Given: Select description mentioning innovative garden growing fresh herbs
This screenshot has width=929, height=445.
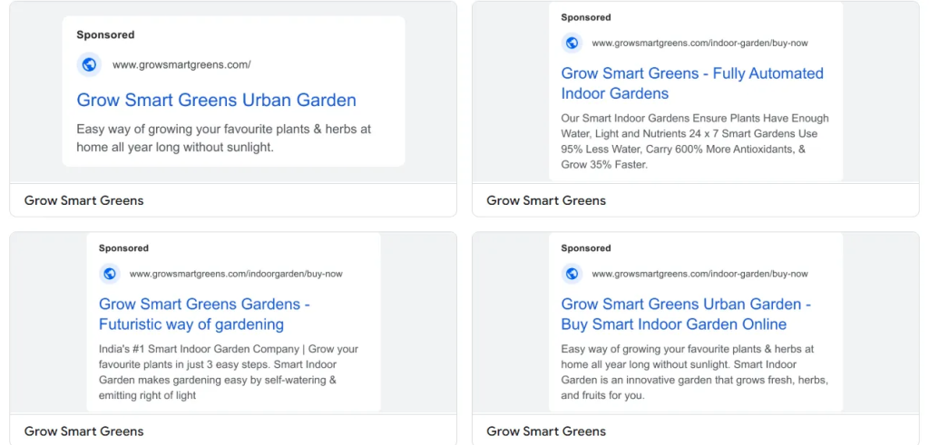Looking at the screenshot, I should pyautogui.click(x=694, y=372).
